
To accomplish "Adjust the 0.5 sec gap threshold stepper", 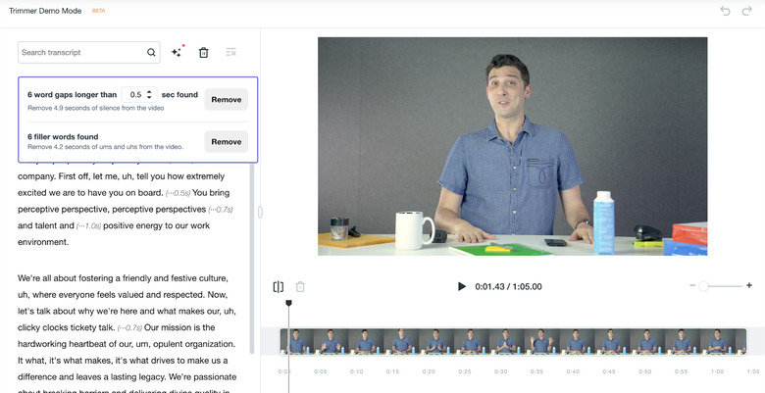I will pyautogui.click(x=149, y=95).
